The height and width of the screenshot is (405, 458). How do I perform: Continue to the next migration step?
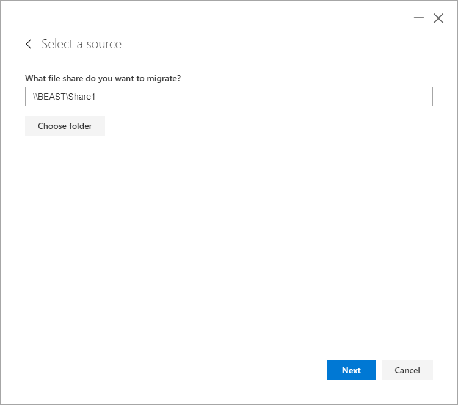point(351,370)
